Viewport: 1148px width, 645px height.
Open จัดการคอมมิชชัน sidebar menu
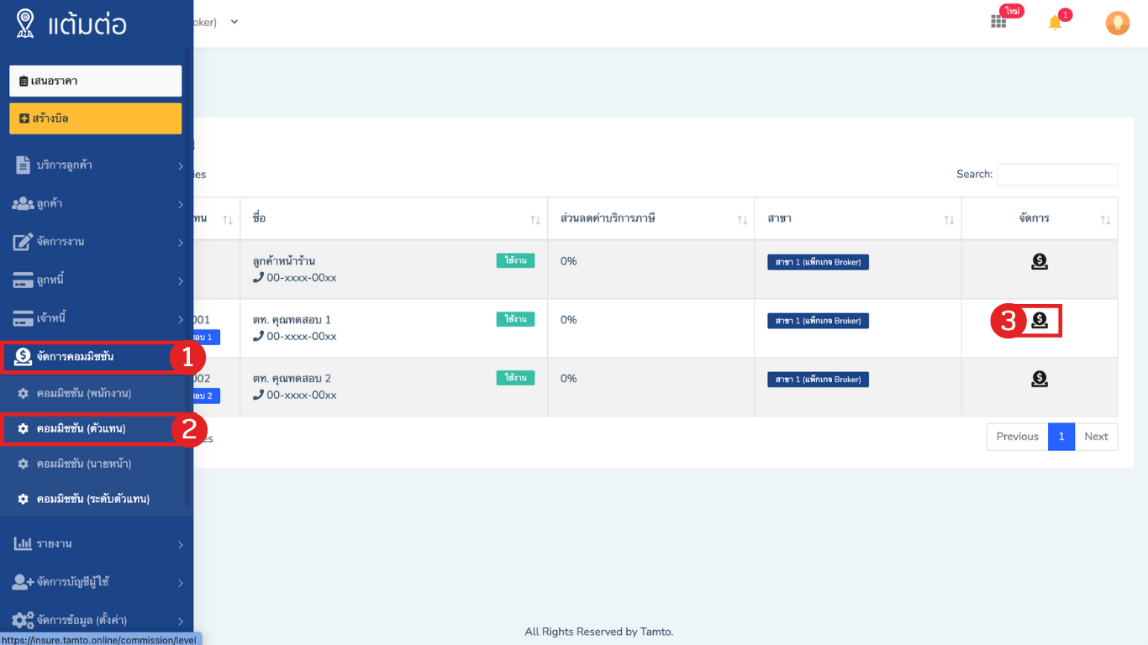point(97,357)
